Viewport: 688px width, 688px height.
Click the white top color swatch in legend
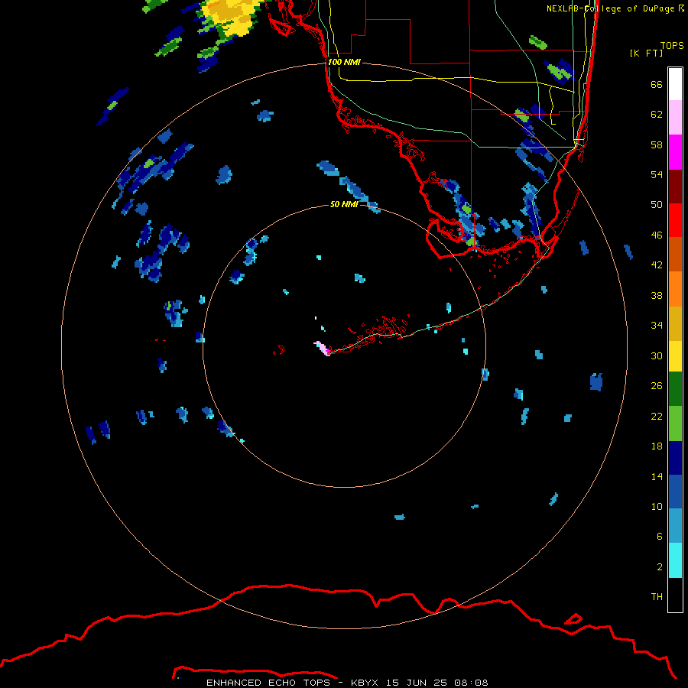tap(675, 84)
